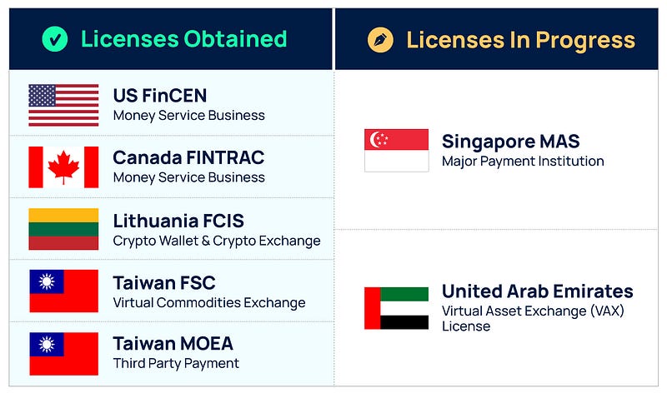This screenshot has width=667, height=398.
Task: Click the Taiwan flag beside Taiwan FSC
Action: point(64,291)
